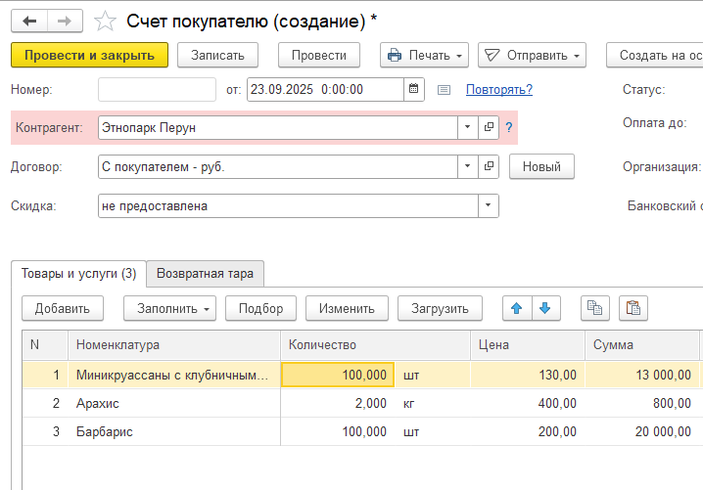Open the Отправить dropdown menu
The height and width of the screenshot is (490, 703).
(x=532, y=55)
